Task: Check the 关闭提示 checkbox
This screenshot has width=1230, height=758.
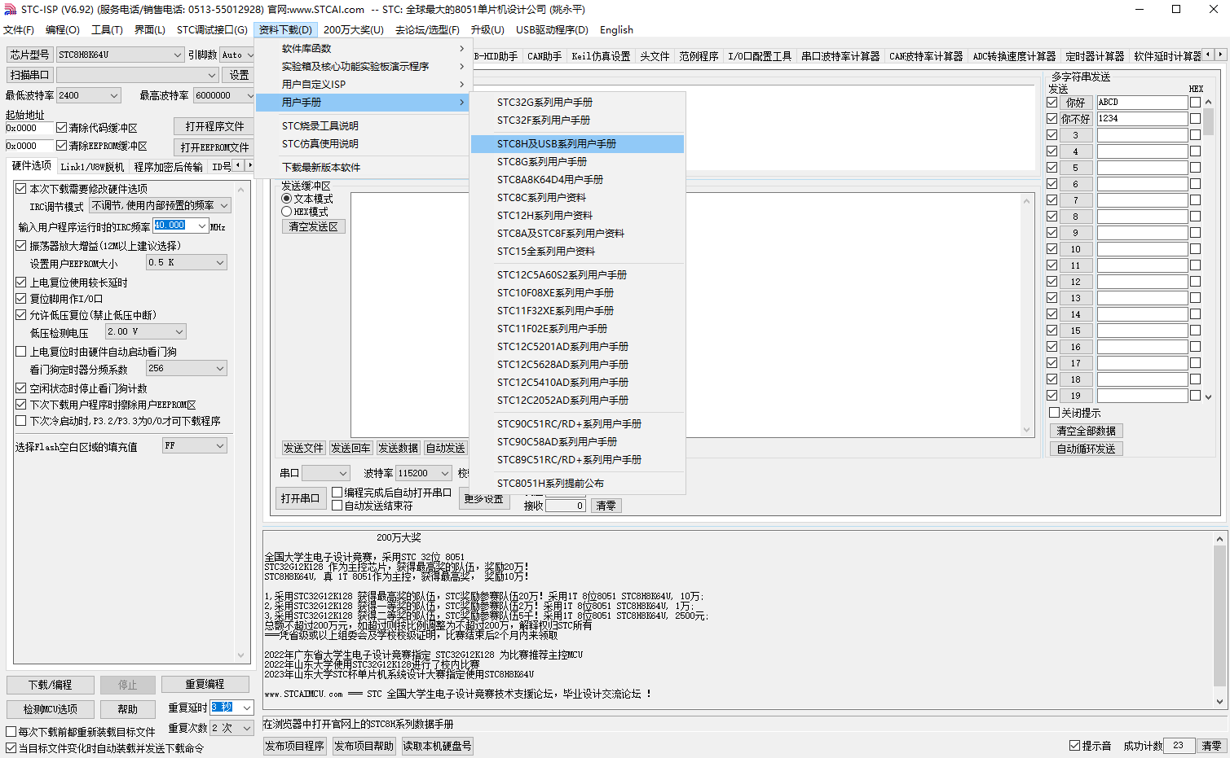Action: point(1054,413)
